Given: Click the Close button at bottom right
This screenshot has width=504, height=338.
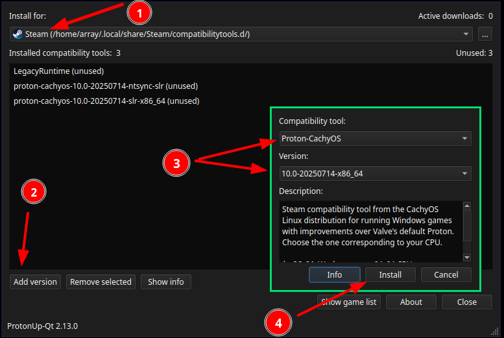Looking at the screenshot, I should [x=466, y=302].
